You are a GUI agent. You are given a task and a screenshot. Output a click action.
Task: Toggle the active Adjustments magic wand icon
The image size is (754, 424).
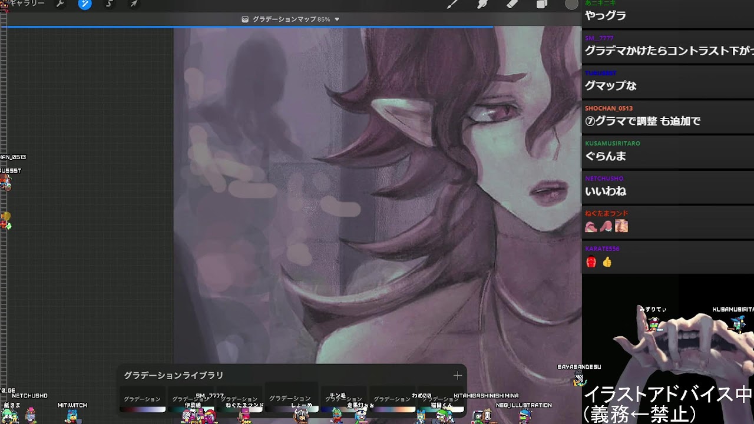[x=85, y=4]
